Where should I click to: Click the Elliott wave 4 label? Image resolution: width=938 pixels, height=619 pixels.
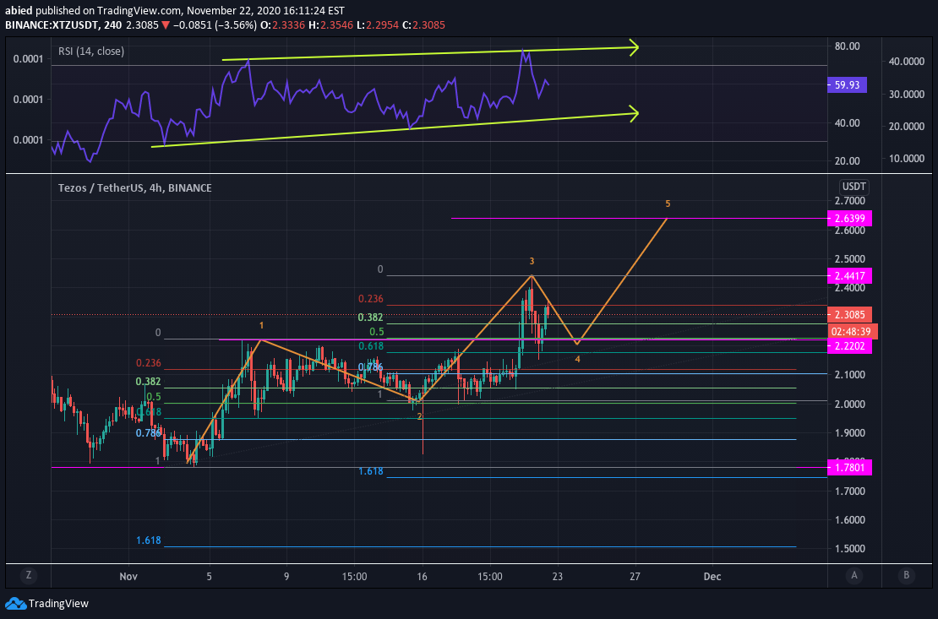[x=577, y=360]
